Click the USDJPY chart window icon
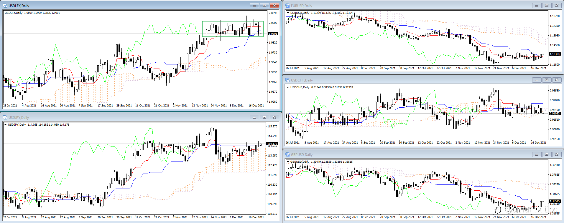Screen dimensions: 564x223 [5, 117]
